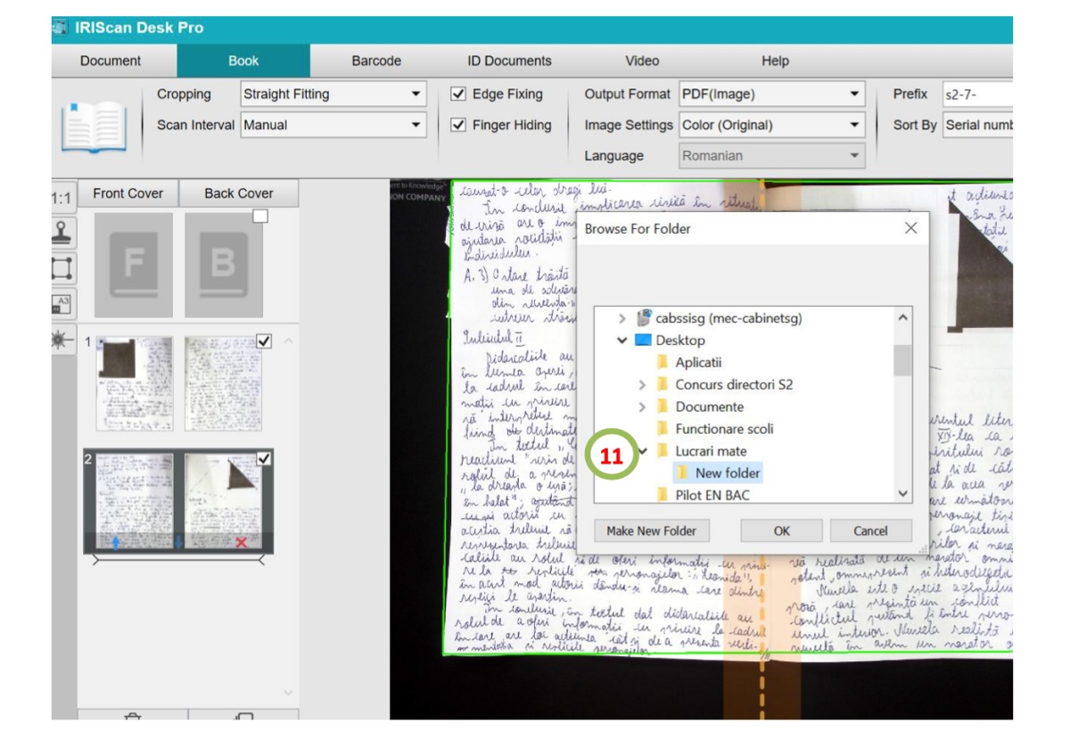Click the Make New Folder button

coord(651,530)
